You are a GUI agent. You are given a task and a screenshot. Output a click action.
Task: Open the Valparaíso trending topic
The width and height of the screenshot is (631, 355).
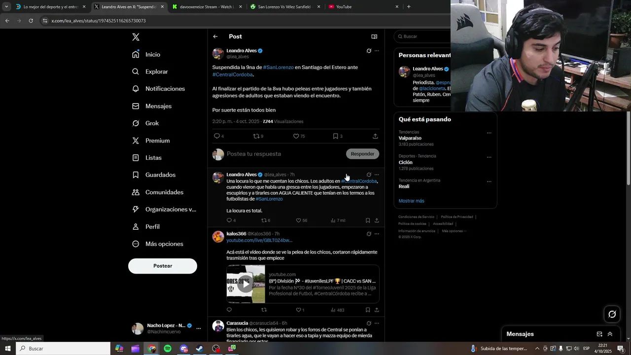410,138
